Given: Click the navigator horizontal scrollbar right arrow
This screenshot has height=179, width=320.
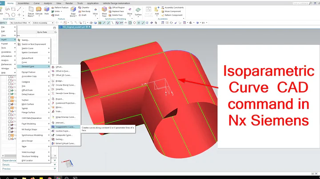Looking at the screenshot, I should [55, 156].
